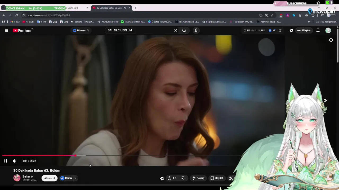The image size is (339, 190).
Task: Save the video with Kaydet
Action: click(x=217, y=178)
